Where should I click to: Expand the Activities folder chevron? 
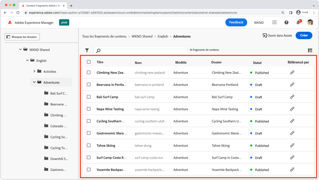coord(34,71)
